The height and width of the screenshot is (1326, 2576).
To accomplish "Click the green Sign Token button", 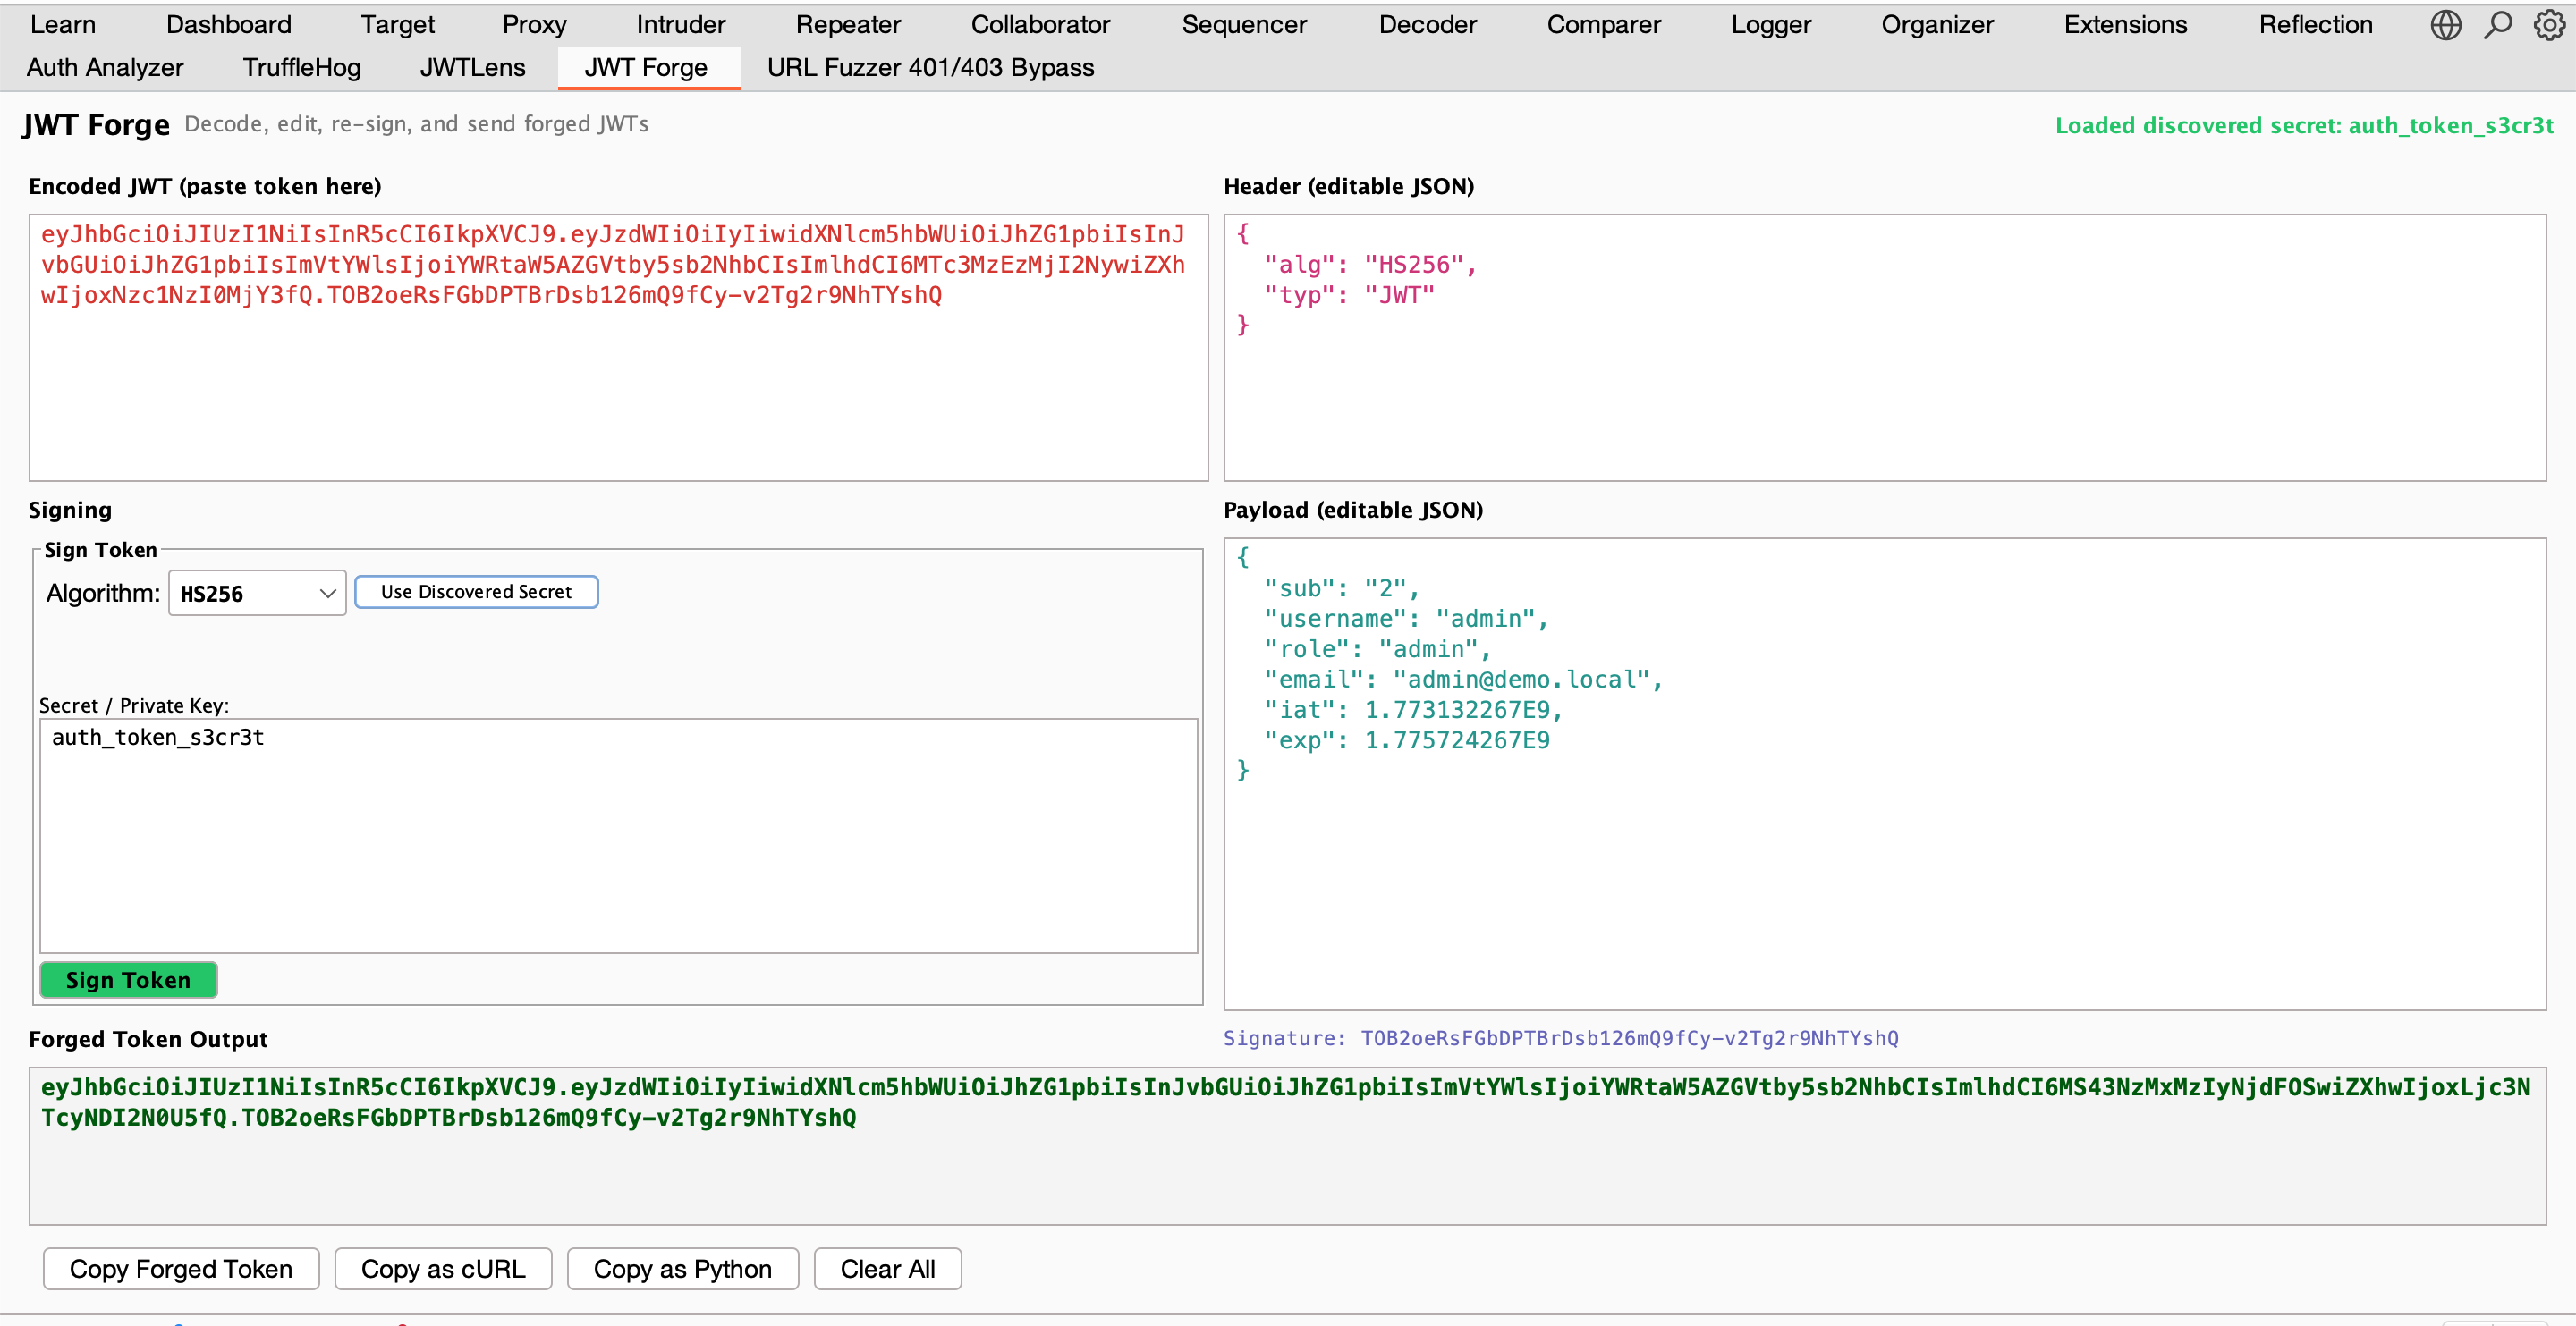I will click(128, 980).
